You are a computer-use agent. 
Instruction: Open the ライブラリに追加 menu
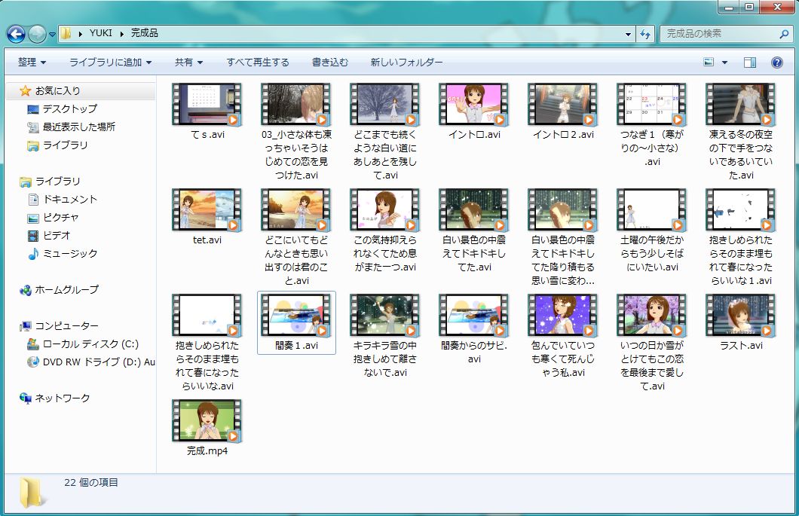(110, 62)
